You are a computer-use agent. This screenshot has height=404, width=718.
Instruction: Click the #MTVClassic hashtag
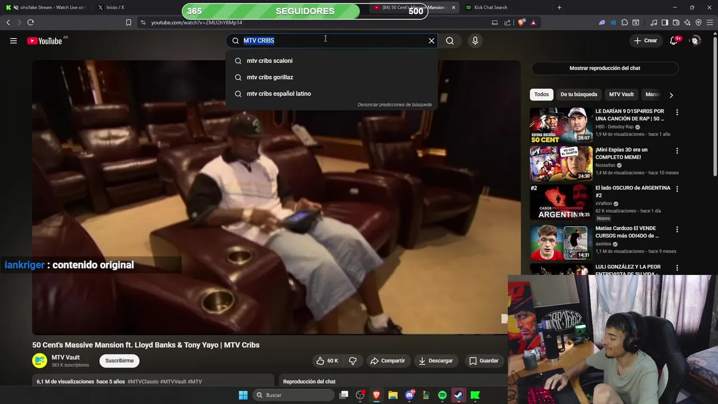click(x=143, y=382)
